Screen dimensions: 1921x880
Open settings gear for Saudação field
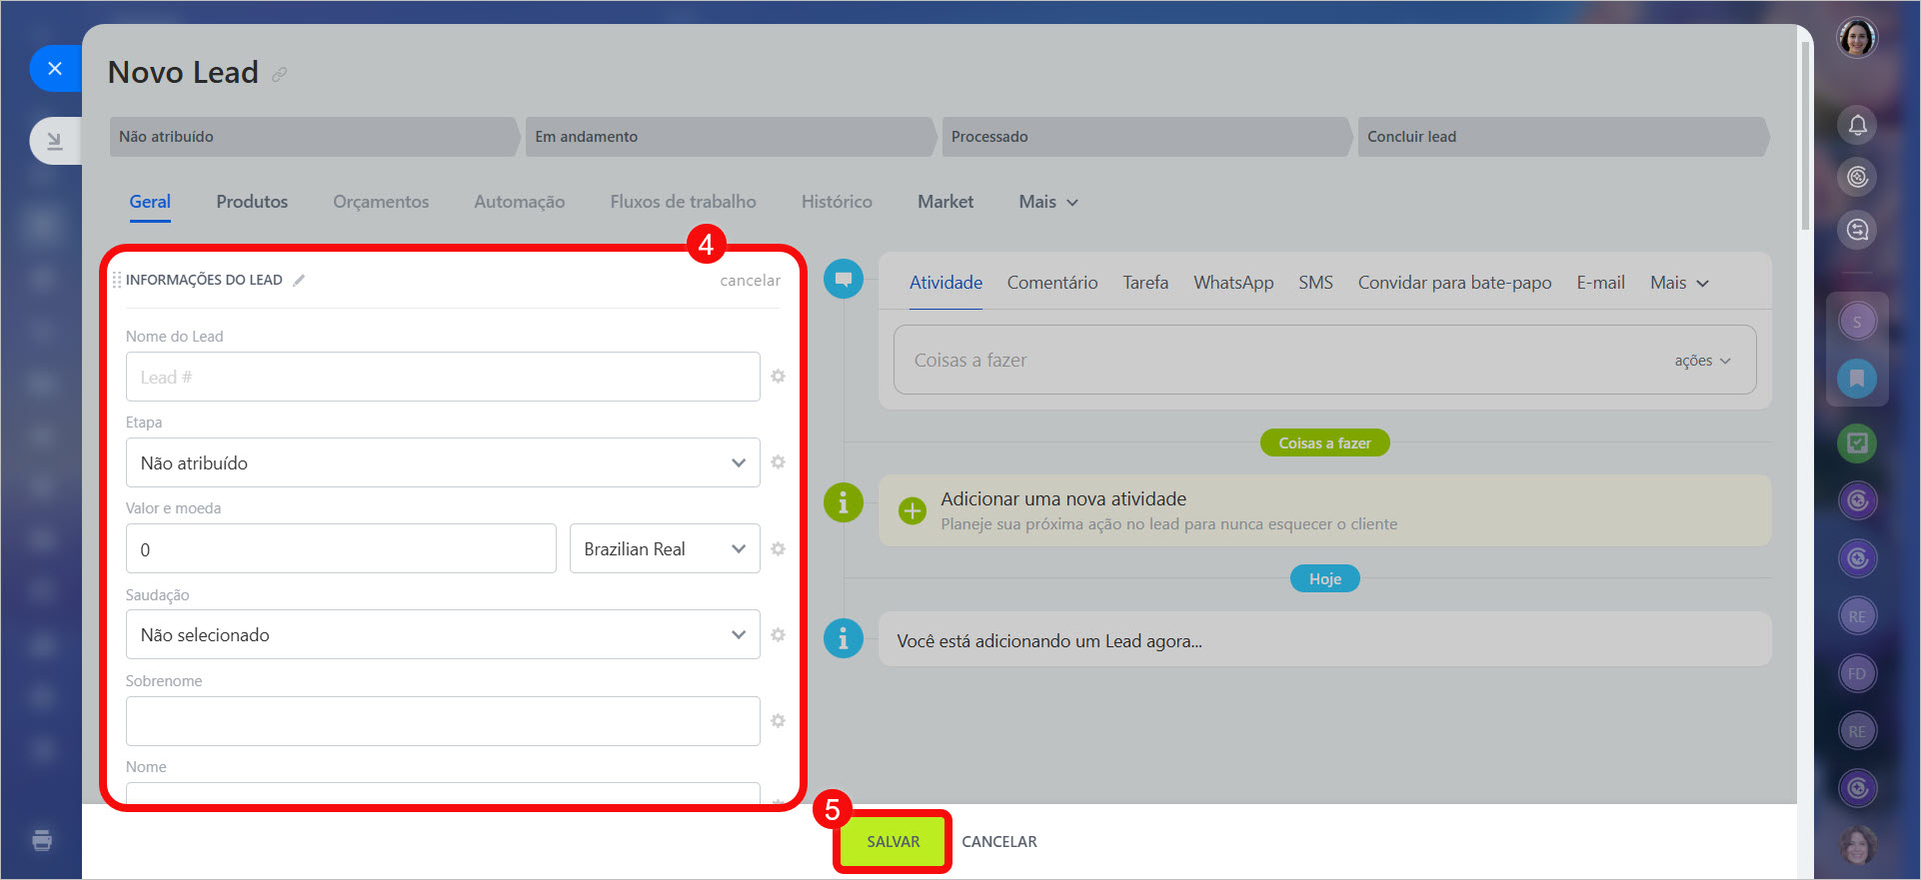[778, 635]
